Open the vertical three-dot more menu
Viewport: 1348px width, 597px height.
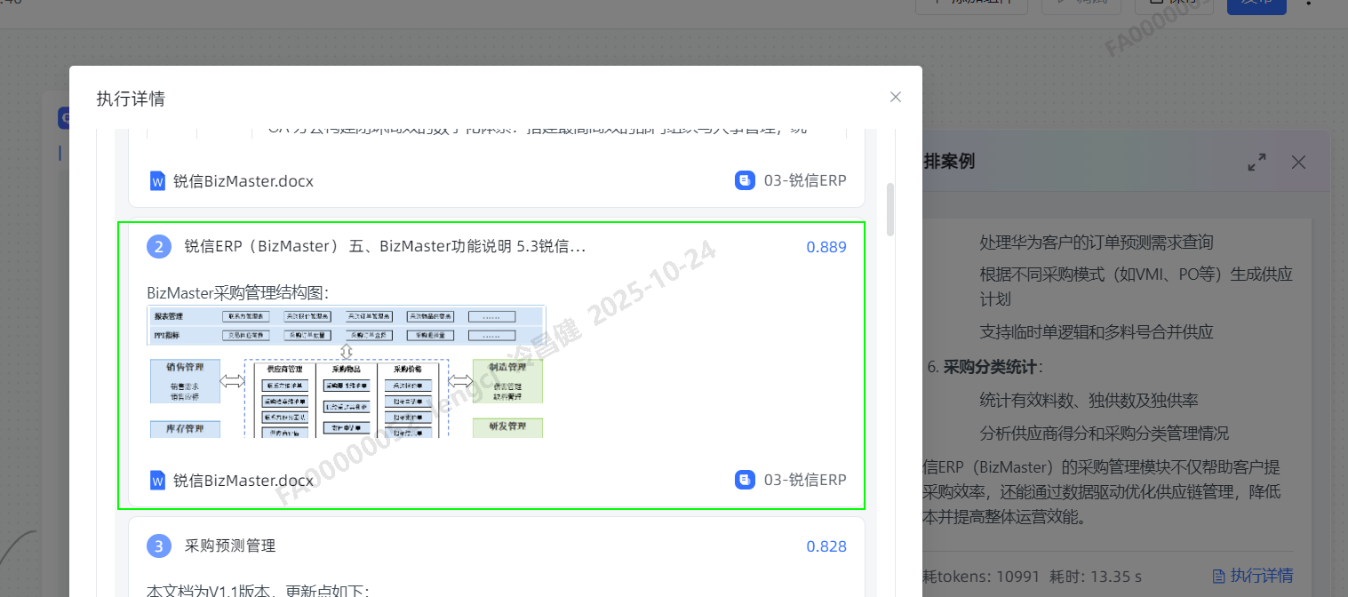tap(1308, 3)
